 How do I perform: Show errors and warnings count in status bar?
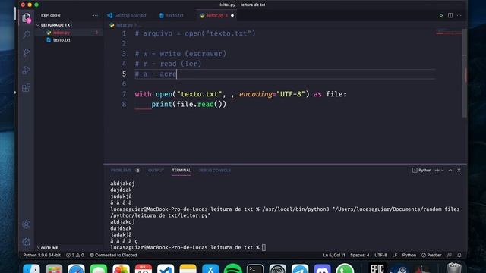pos(75,255)
